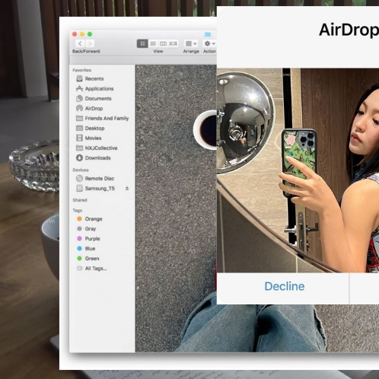Screen dimensions: 379x379
Task: Switch to list view icon
Action: (x=153, y=43)
